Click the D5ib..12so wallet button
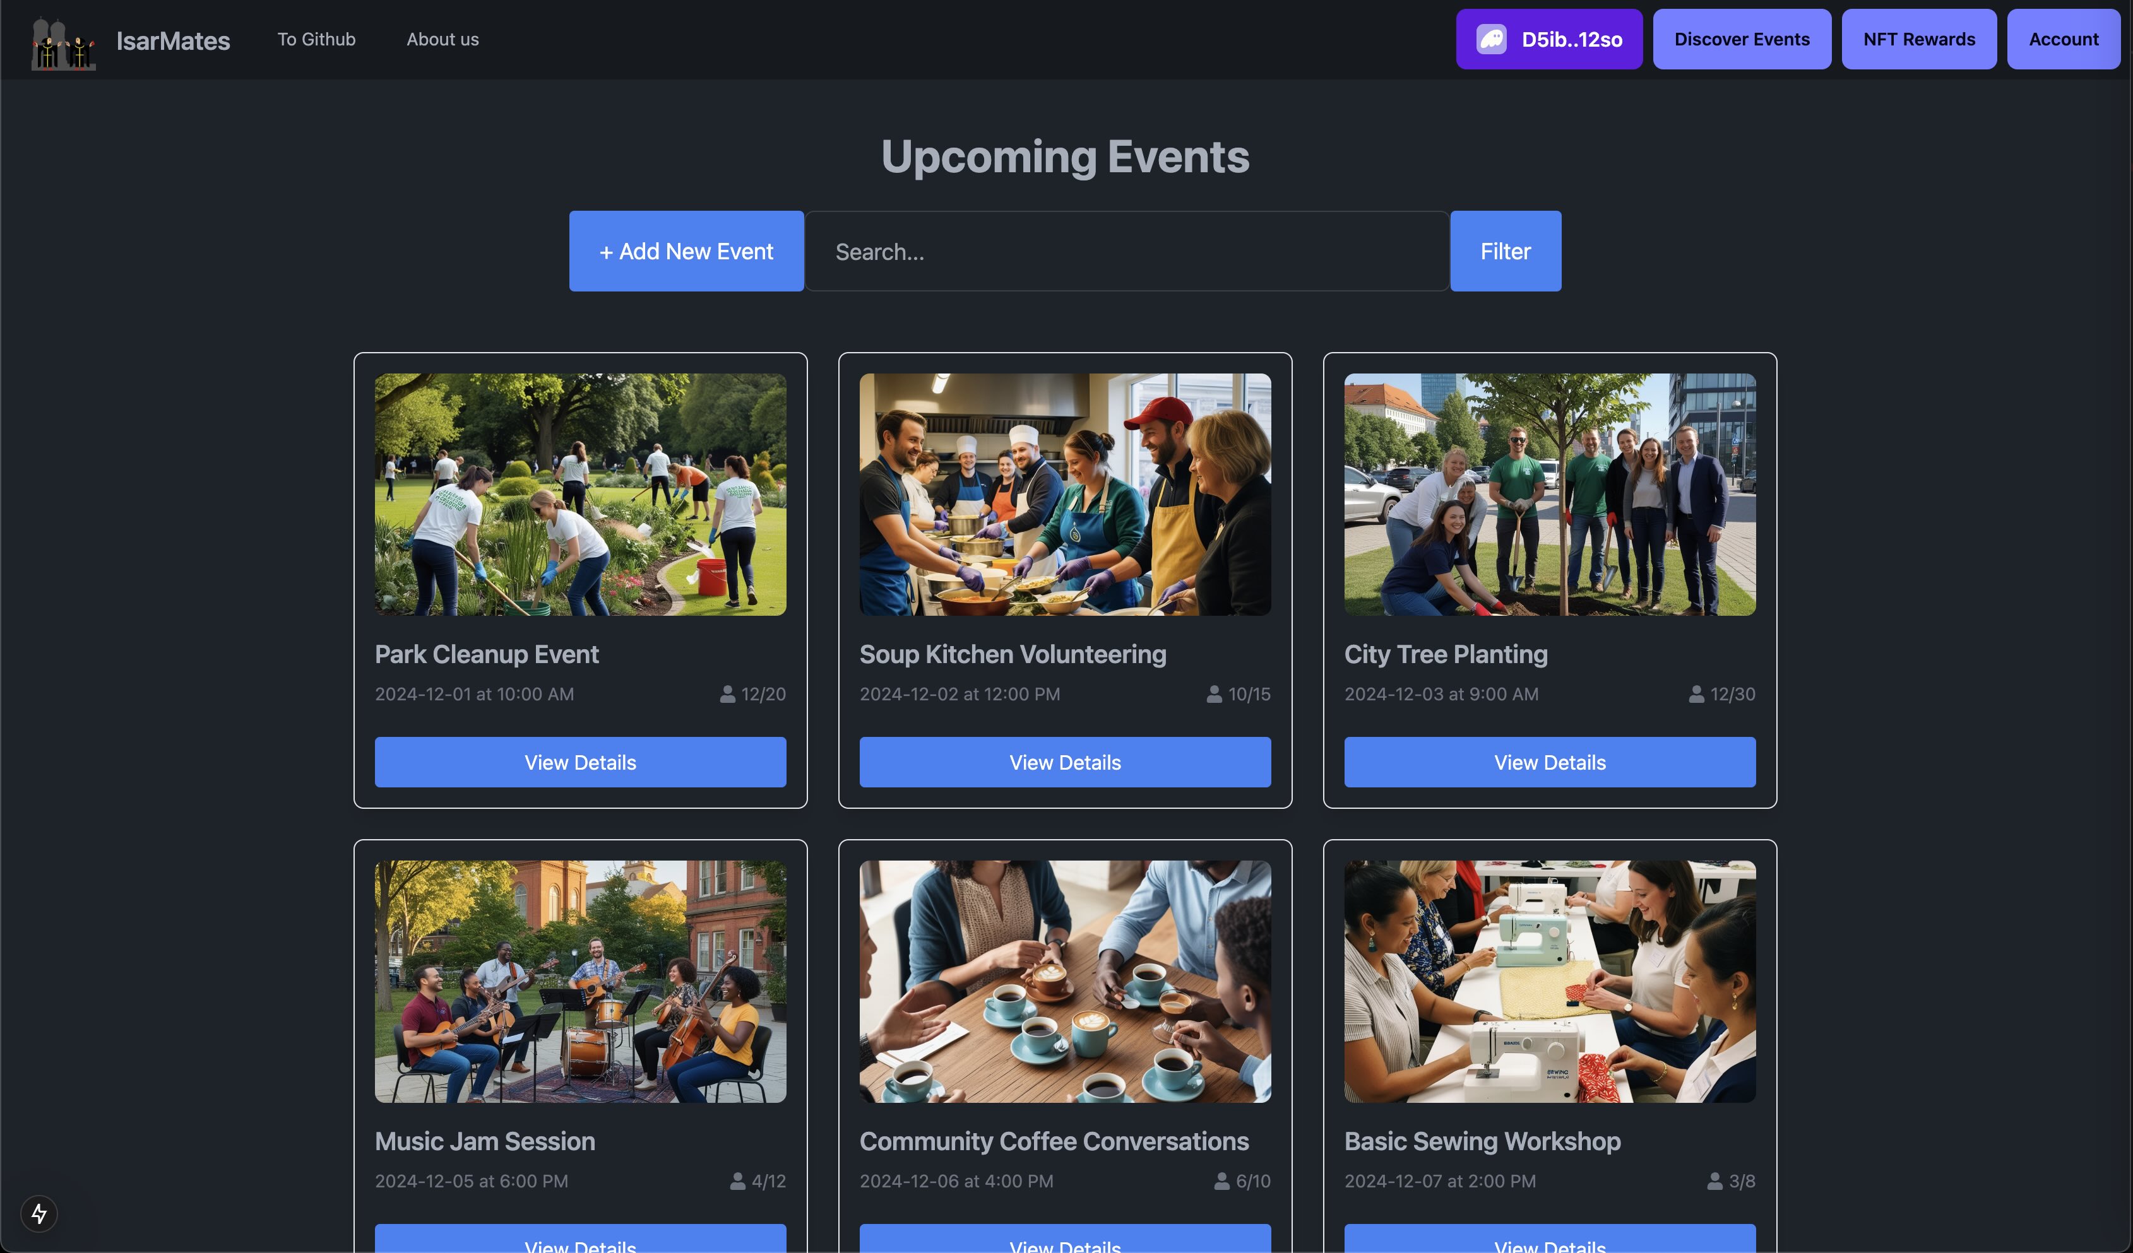Screen dimensions: 2133x1253 point(1549,39)
